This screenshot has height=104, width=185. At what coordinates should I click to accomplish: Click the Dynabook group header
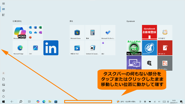pyautogui.click(x=131, y=21)
